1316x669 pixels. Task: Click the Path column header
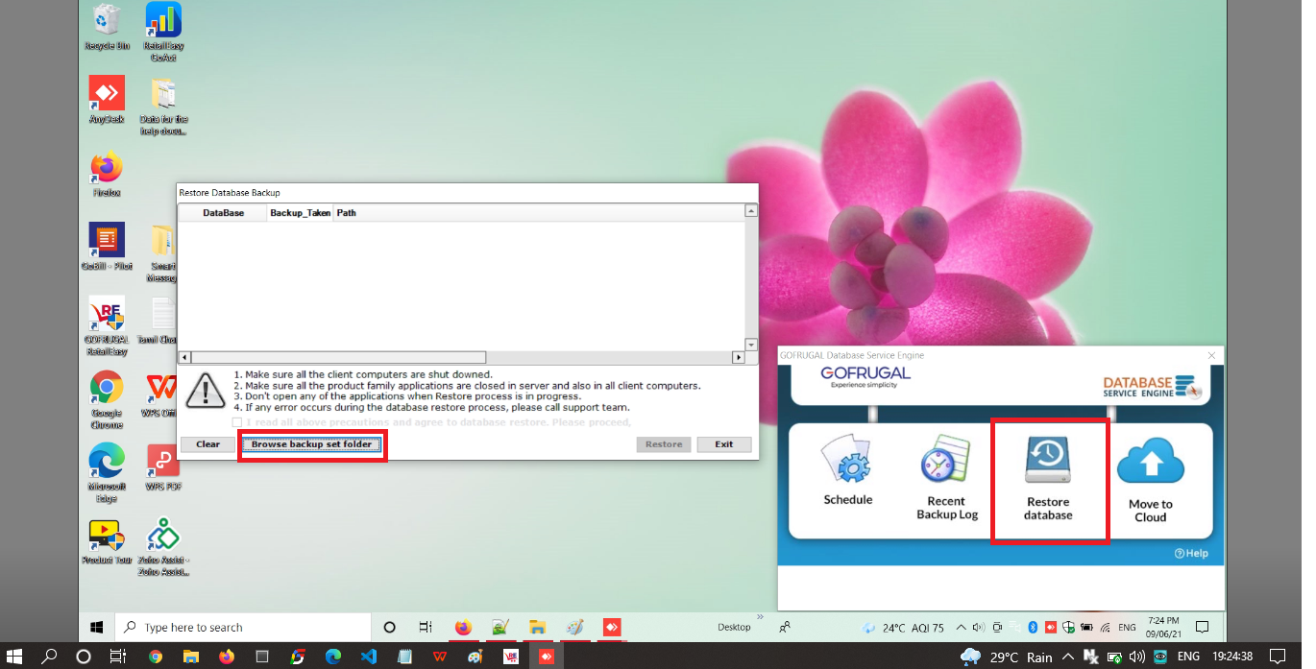[347, 213]
